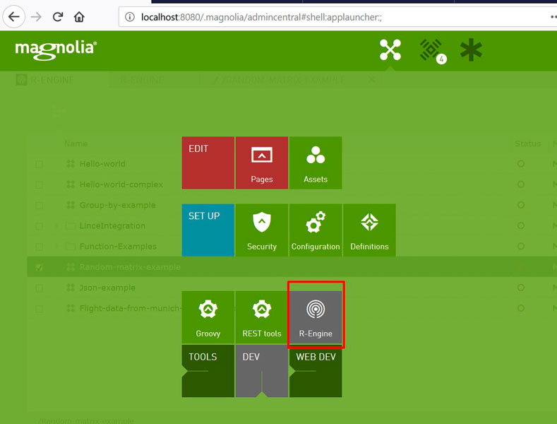Viewport: 557px width, 424px height.
Task: Select the Hello-world-complex item
Action: [x=121, y=184]
